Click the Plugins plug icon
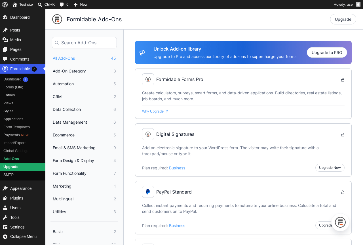The height and width of the screenshot is (245, 363). (5, 198)
